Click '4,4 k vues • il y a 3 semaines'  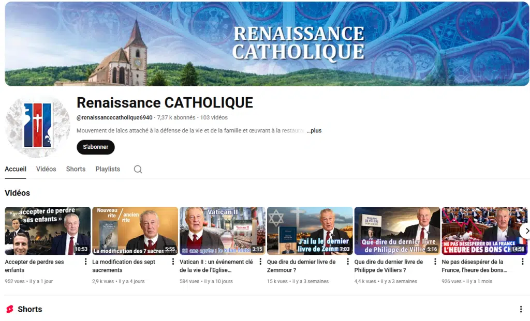(386, 281)
